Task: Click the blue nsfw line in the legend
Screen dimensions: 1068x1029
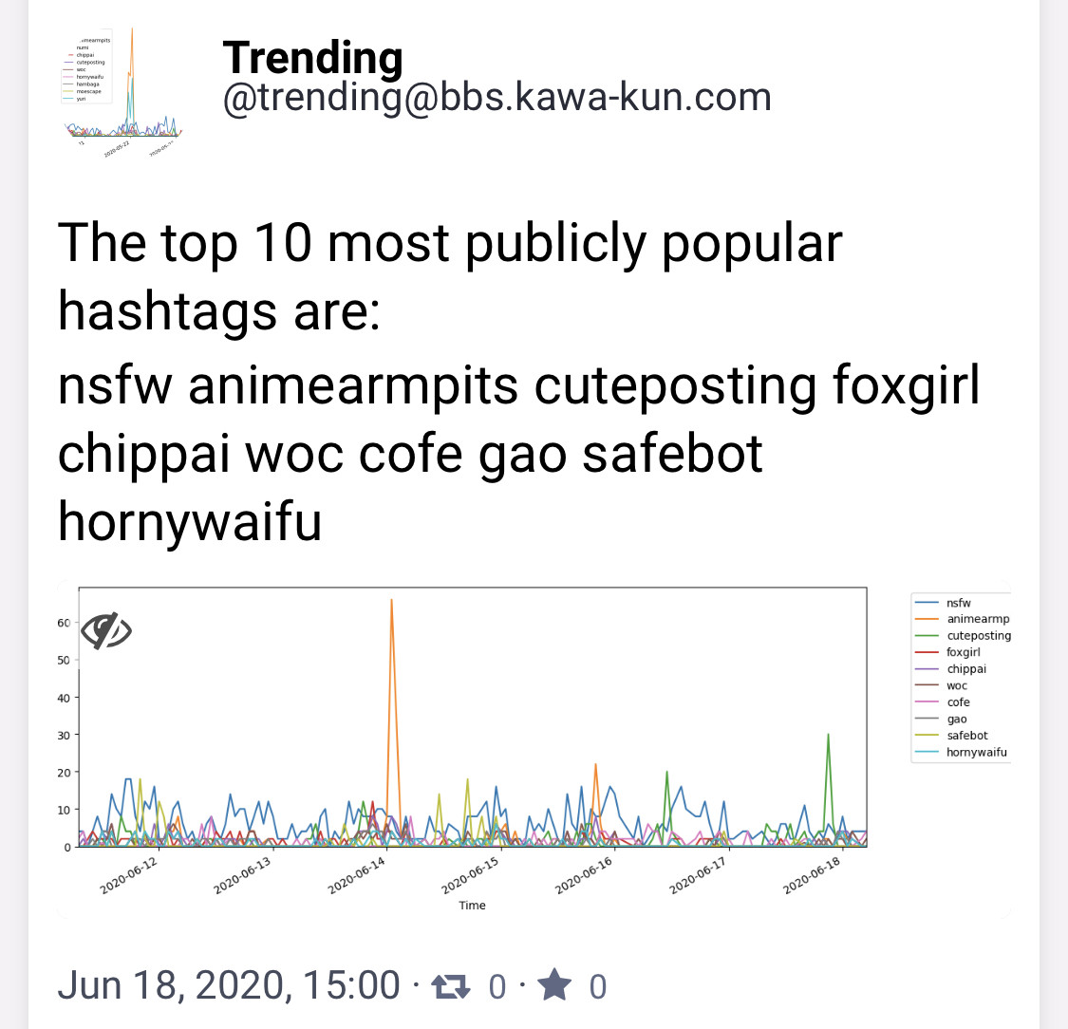Action: point(927,603)
